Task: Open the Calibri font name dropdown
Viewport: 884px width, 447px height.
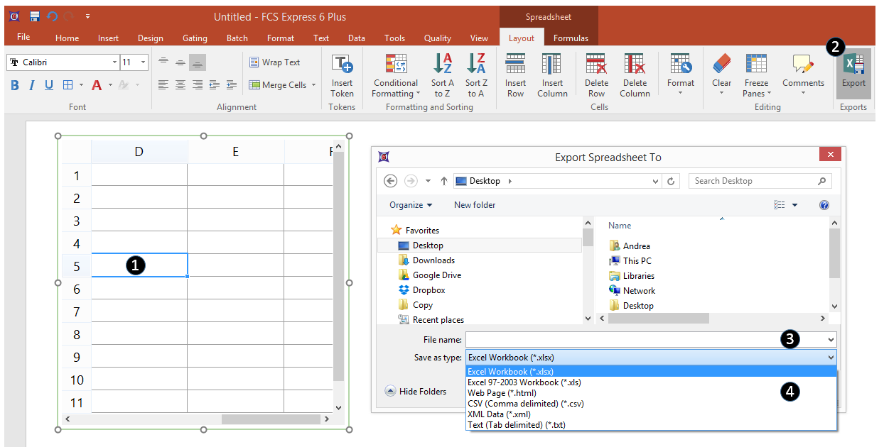Action: 114,62
